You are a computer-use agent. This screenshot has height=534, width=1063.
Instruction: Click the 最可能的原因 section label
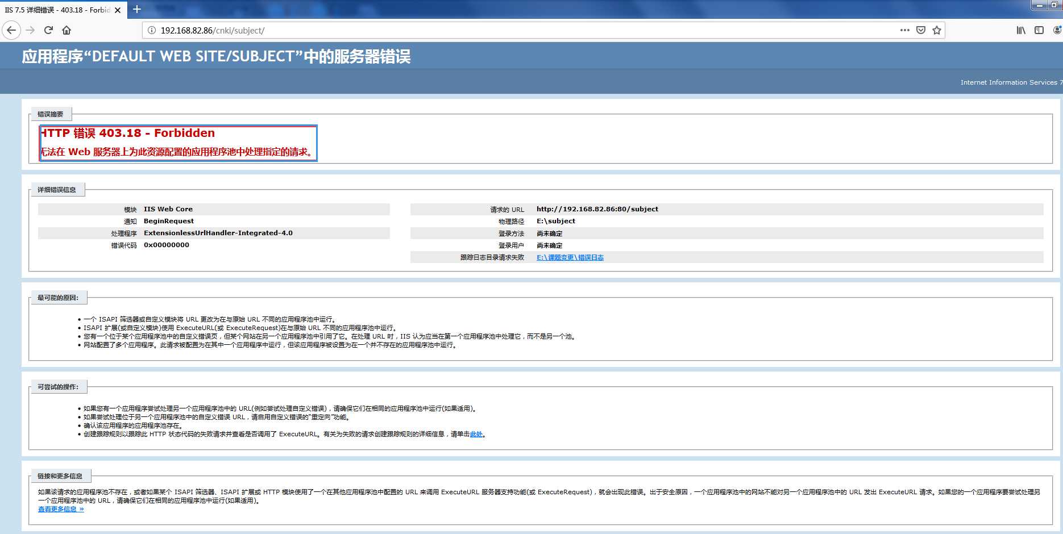[x=58, y=298]
